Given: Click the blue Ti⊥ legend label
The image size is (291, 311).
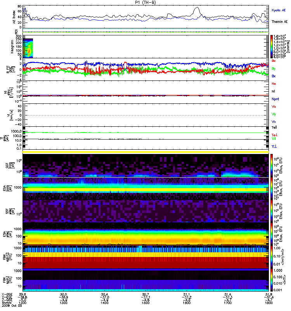Looking at the screenshot, I should click(274, 147).
